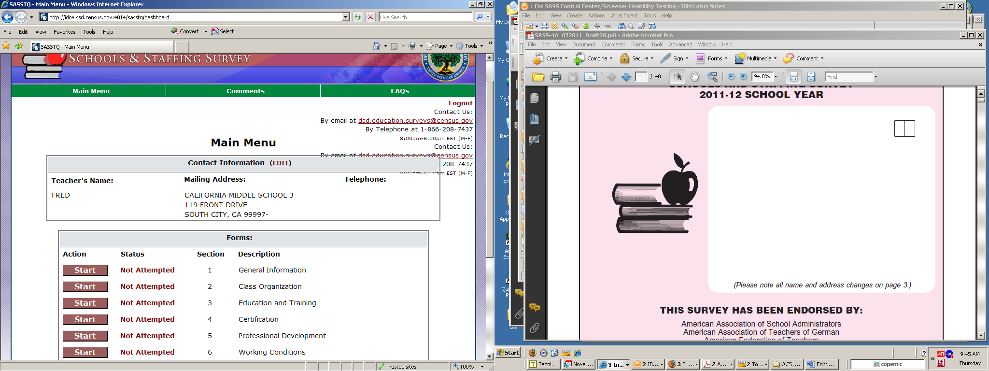The image size is (989, 371).
Task: Open the Pages panel in Acrobat sidebar
Action: 534,98
